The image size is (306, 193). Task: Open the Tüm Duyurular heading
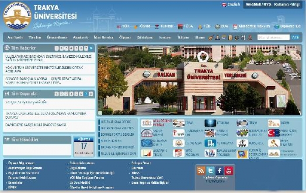pos(24,94)
